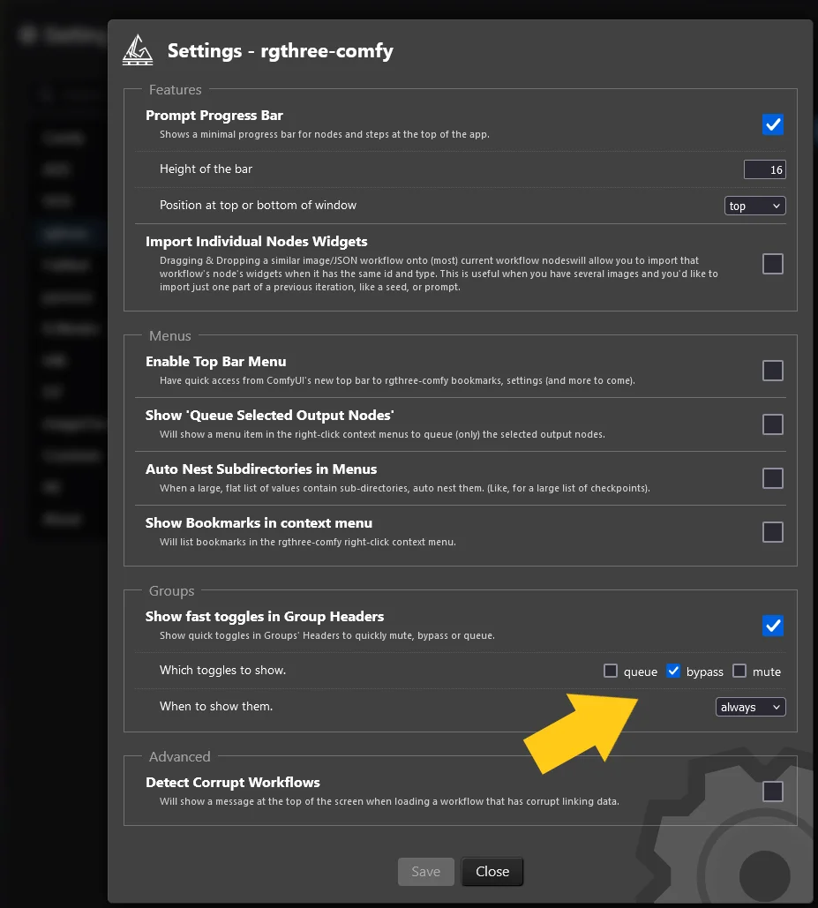Screen dimensions: 818x908
Task: Enable the mute toggle checkbox
Action: [x=739, y=671]
